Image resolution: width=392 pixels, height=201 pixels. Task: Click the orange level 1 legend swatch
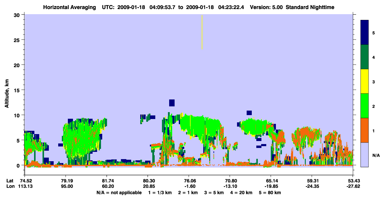(x=365, y=130)
